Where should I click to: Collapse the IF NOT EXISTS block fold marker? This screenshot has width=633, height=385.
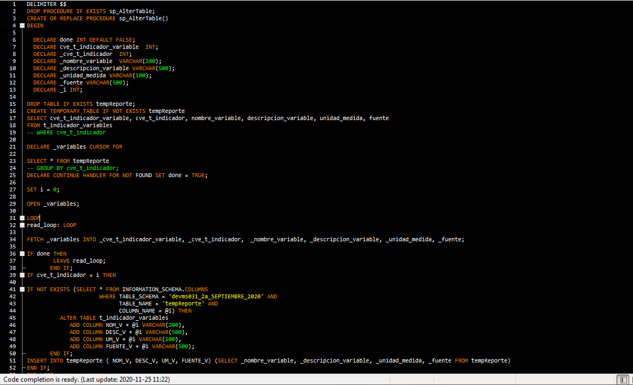[x=22, y=290]
